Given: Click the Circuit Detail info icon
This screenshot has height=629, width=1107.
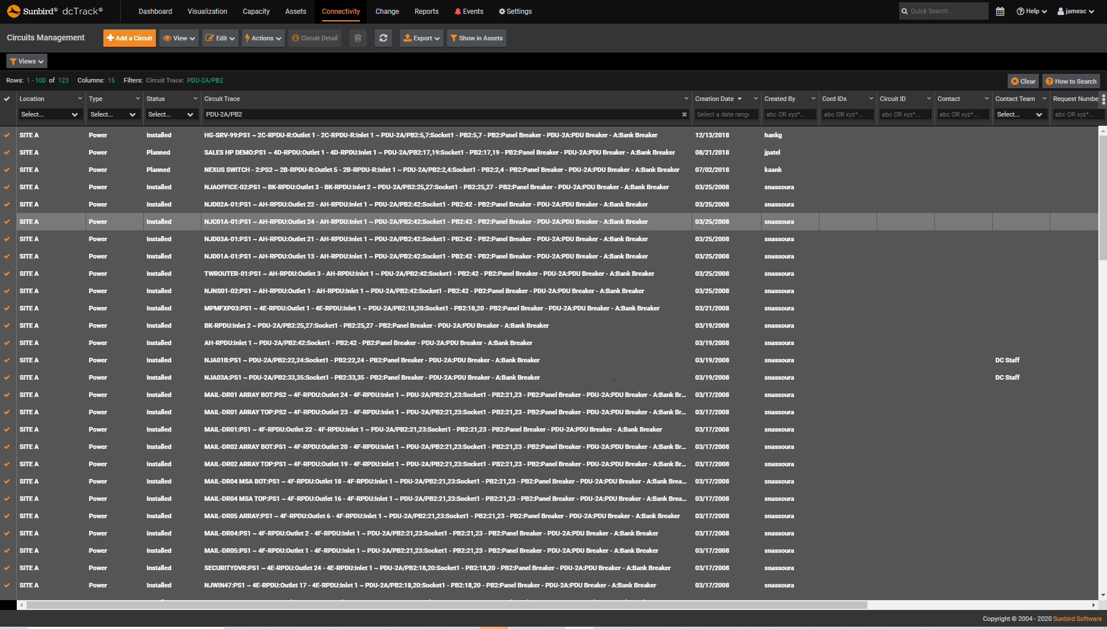Looking at the screenshot, I should pos(295,38).
